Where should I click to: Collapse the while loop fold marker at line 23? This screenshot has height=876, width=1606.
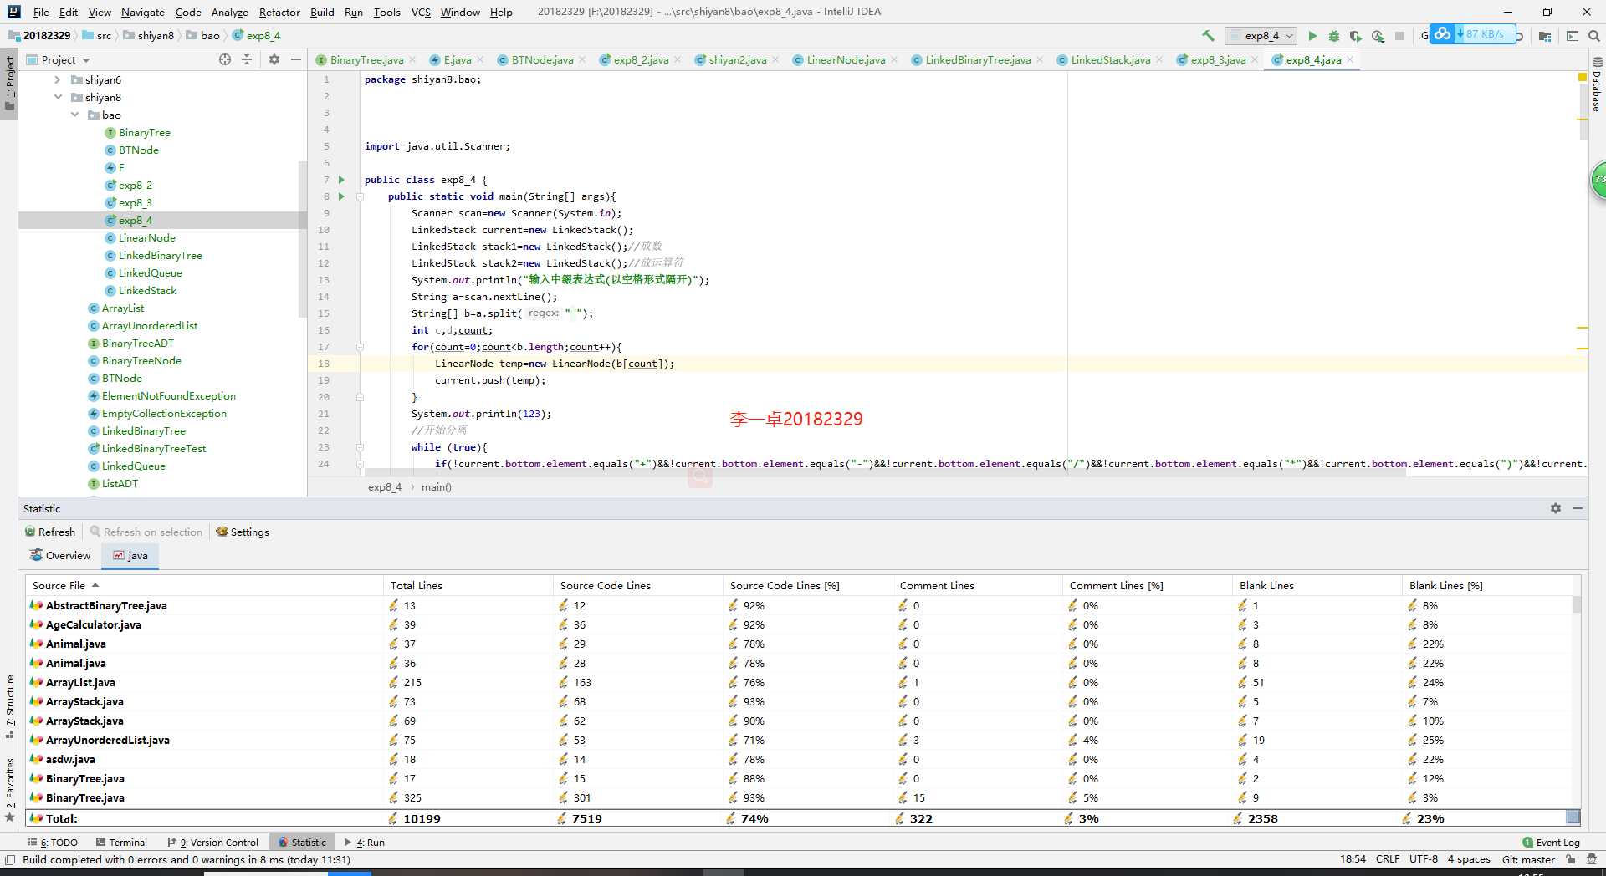pyautogui.click(x=360, y=447)
